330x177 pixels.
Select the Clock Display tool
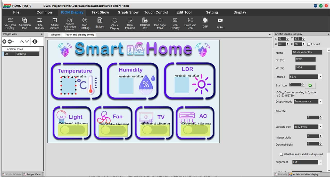coord(115,23)
